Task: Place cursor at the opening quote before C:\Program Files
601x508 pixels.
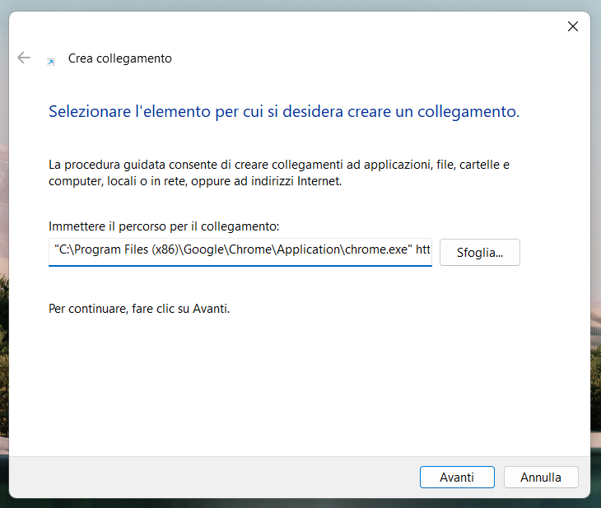Action: click(x=56, y=252)
